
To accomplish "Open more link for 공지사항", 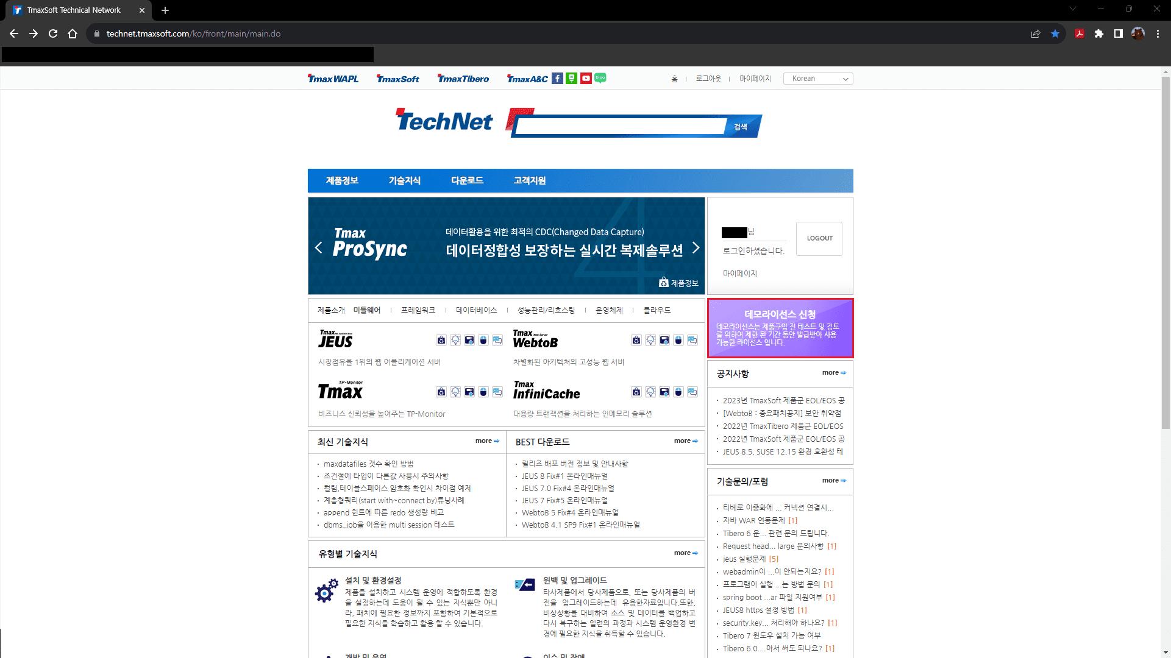I will (833, 372).
